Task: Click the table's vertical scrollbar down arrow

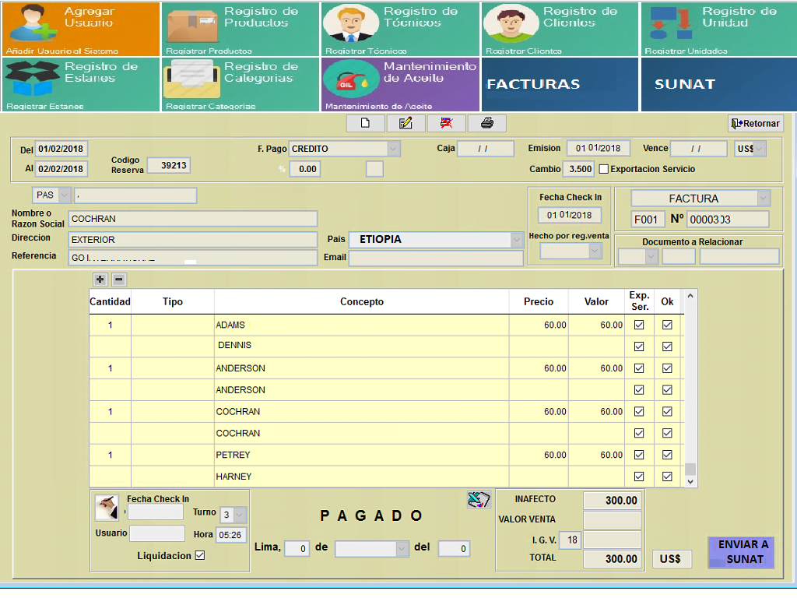Action: pyautogui.click(x=690, y=482)
